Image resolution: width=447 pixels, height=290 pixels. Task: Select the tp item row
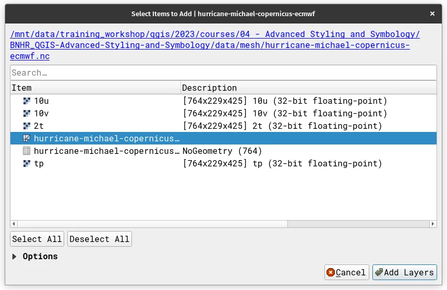tap(223, 164)
